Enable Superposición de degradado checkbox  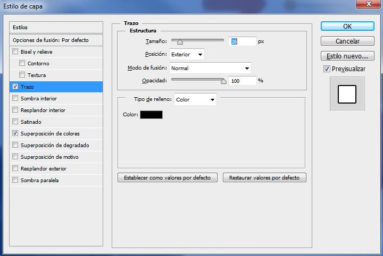pyautogui.click(x=15, y=145)
